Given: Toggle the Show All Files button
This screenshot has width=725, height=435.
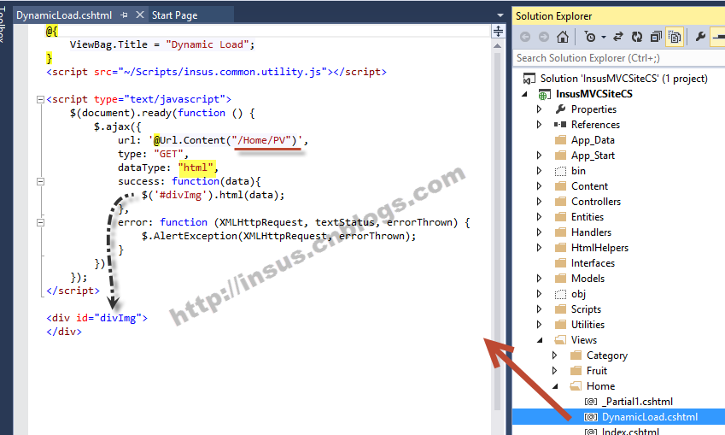Looking at the screenshot, I should [x=675, y=37].
